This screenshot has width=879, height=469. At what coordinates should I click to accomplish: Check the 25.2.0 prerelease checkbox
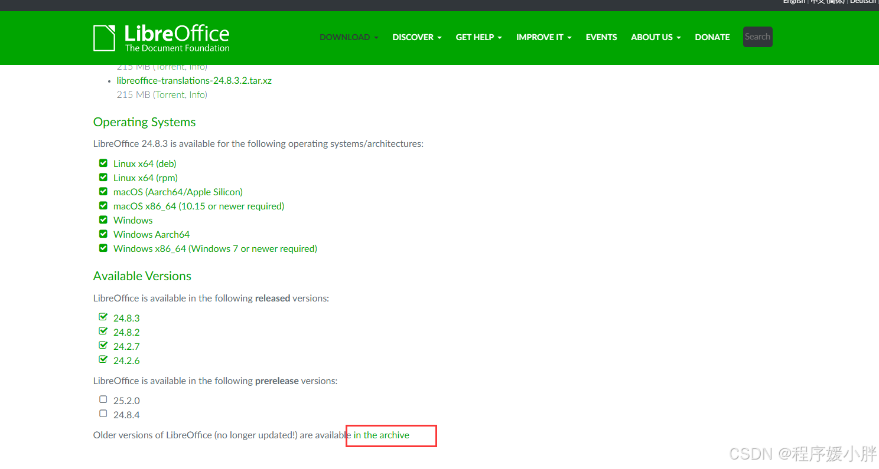point(103,399)
